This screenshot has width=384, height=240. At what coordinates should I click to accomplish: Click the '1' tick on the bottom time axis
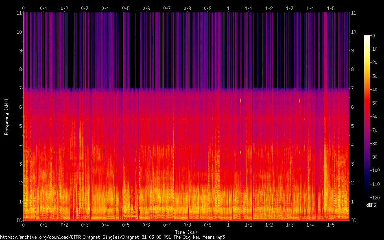click(x=228, y=225)
